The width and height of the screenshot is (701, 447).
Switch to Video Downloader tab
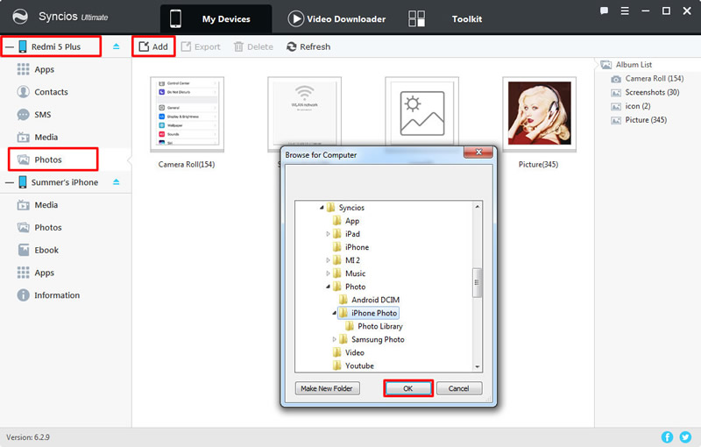[336, 18]
